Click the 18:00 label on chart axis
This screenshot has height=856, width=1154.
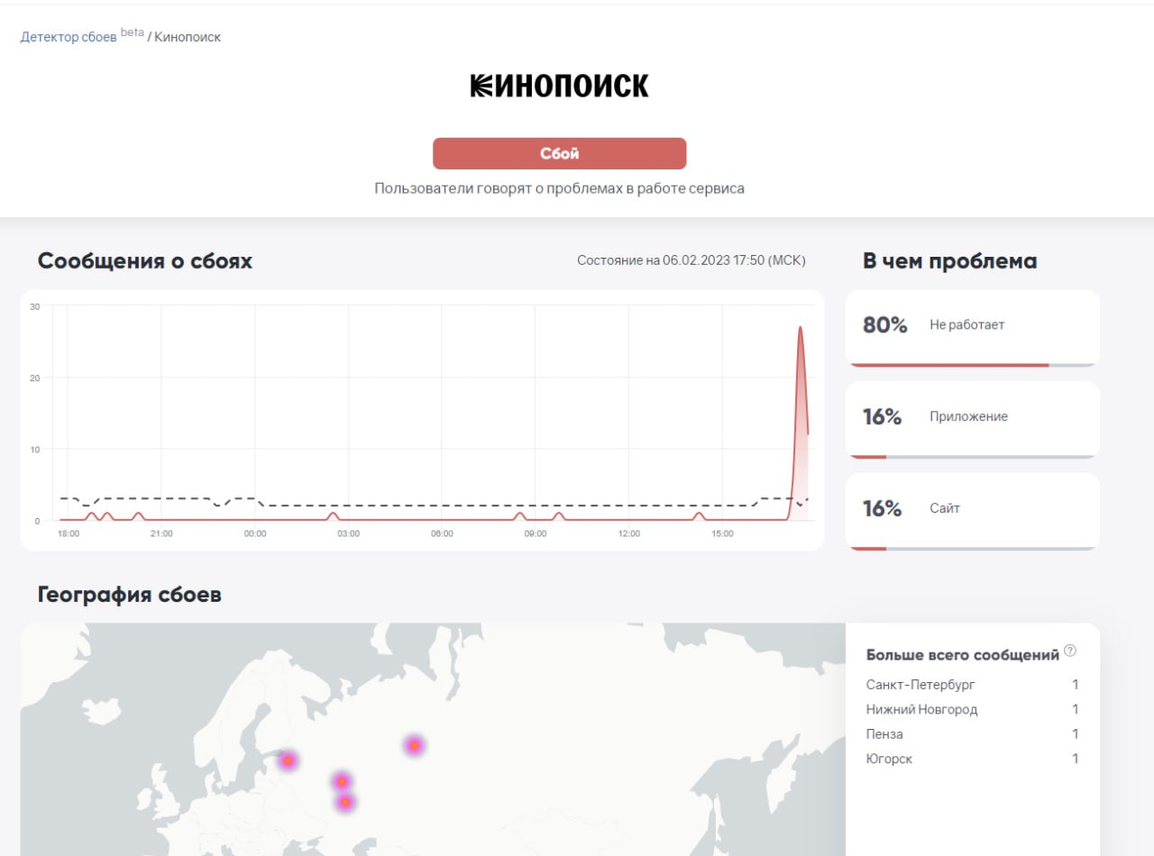click(69, 533)
